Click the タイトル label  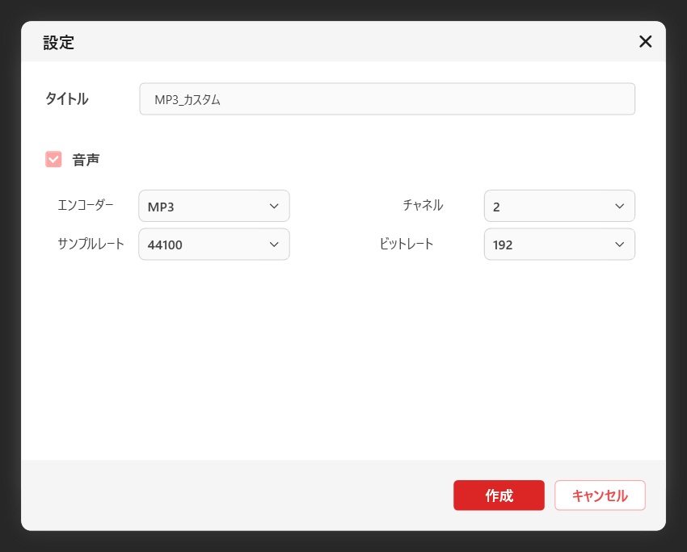point(66,99)
